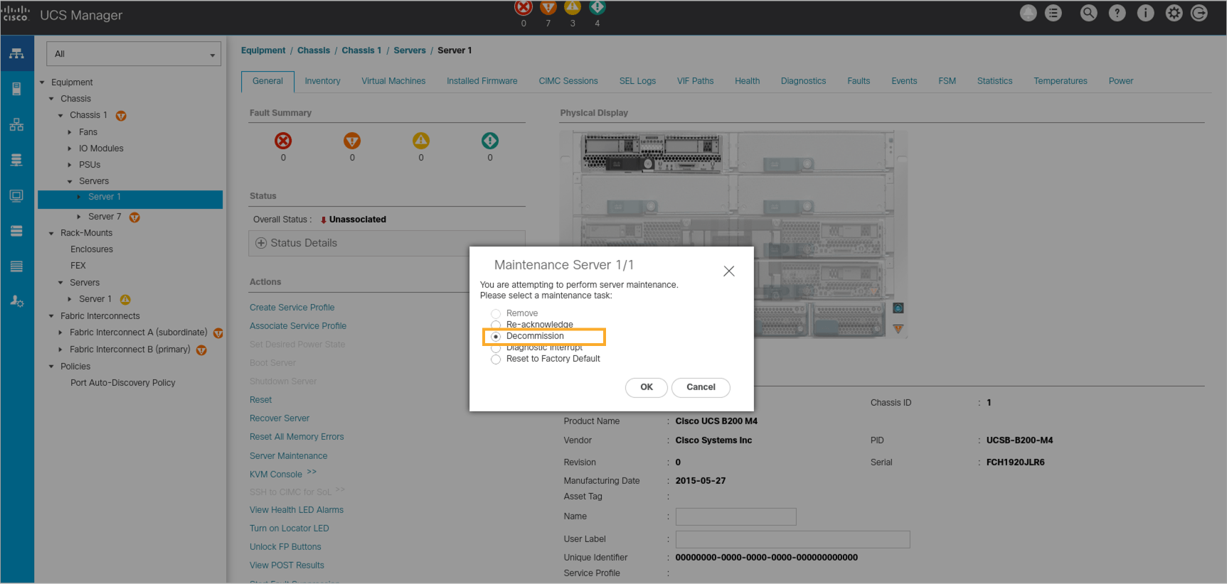
Task: Select the Remove radio option
Action: (496, 313)
